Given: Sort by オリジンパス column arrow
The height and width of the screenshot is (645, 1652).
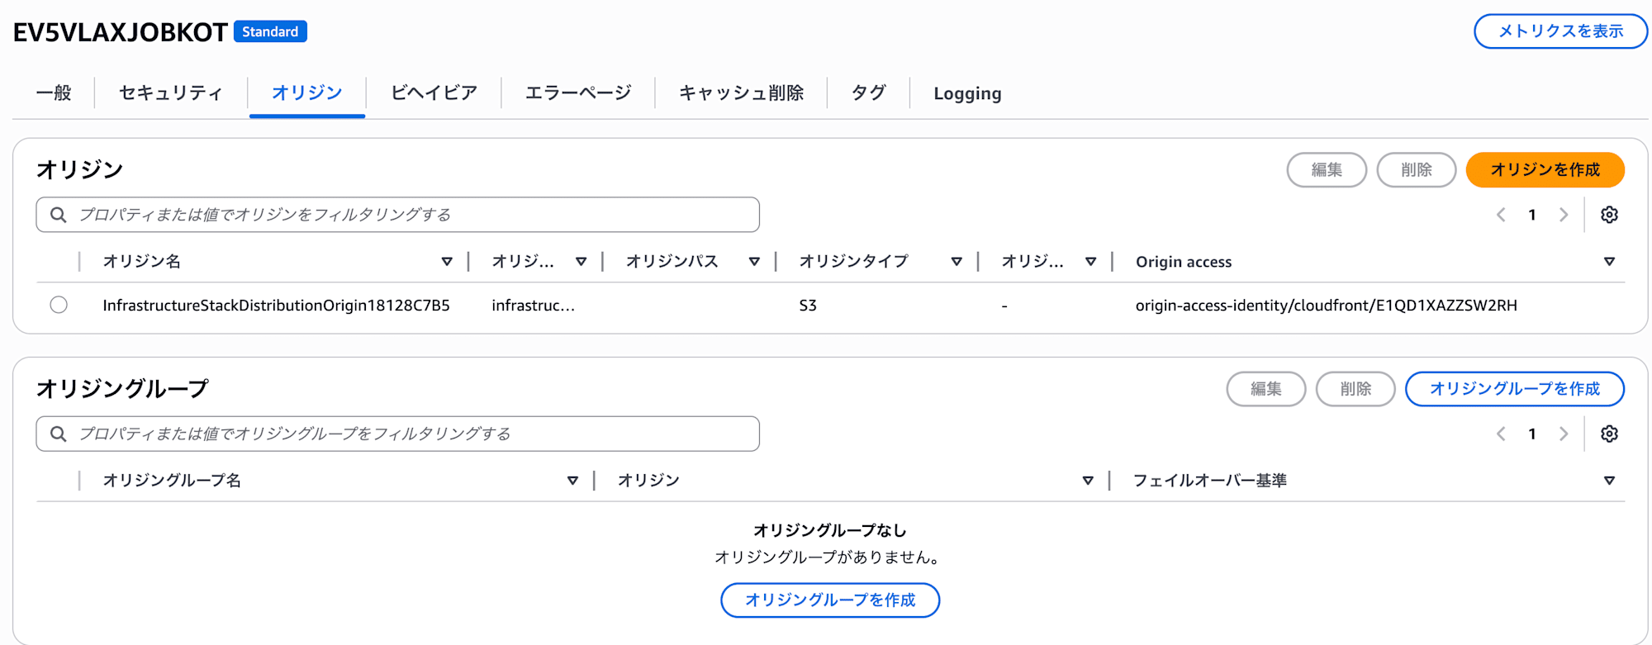Looking at the screenshot, I should [754, 262].
